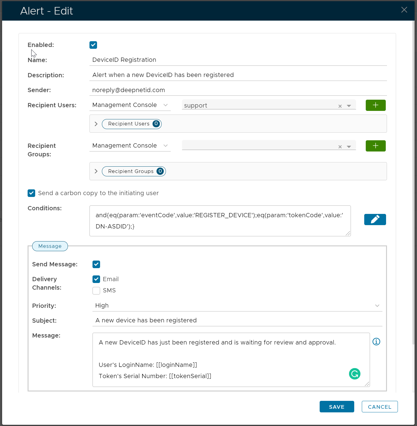Image resolution: width=417 pixels, height=426 pixels.
Task: Click the Subject input field
Action: pyautogui.click(x=237, y=320)
